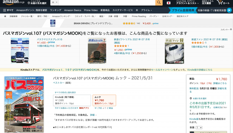Click the sponsor info icon
Image resolution: width=233 pixels, height=133 pixels.
click(x=231, y=30)
